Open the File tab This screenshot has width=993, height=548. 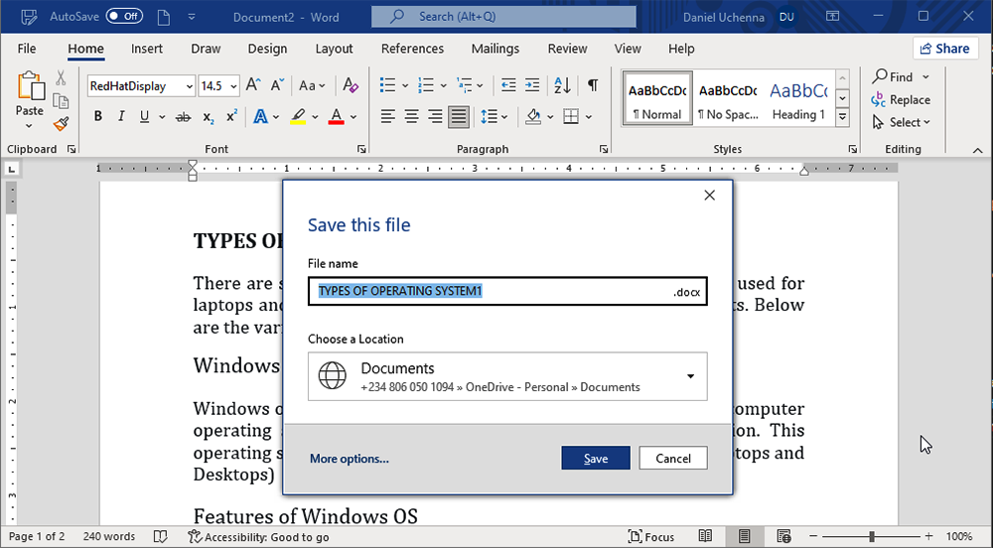click(27, 49)
